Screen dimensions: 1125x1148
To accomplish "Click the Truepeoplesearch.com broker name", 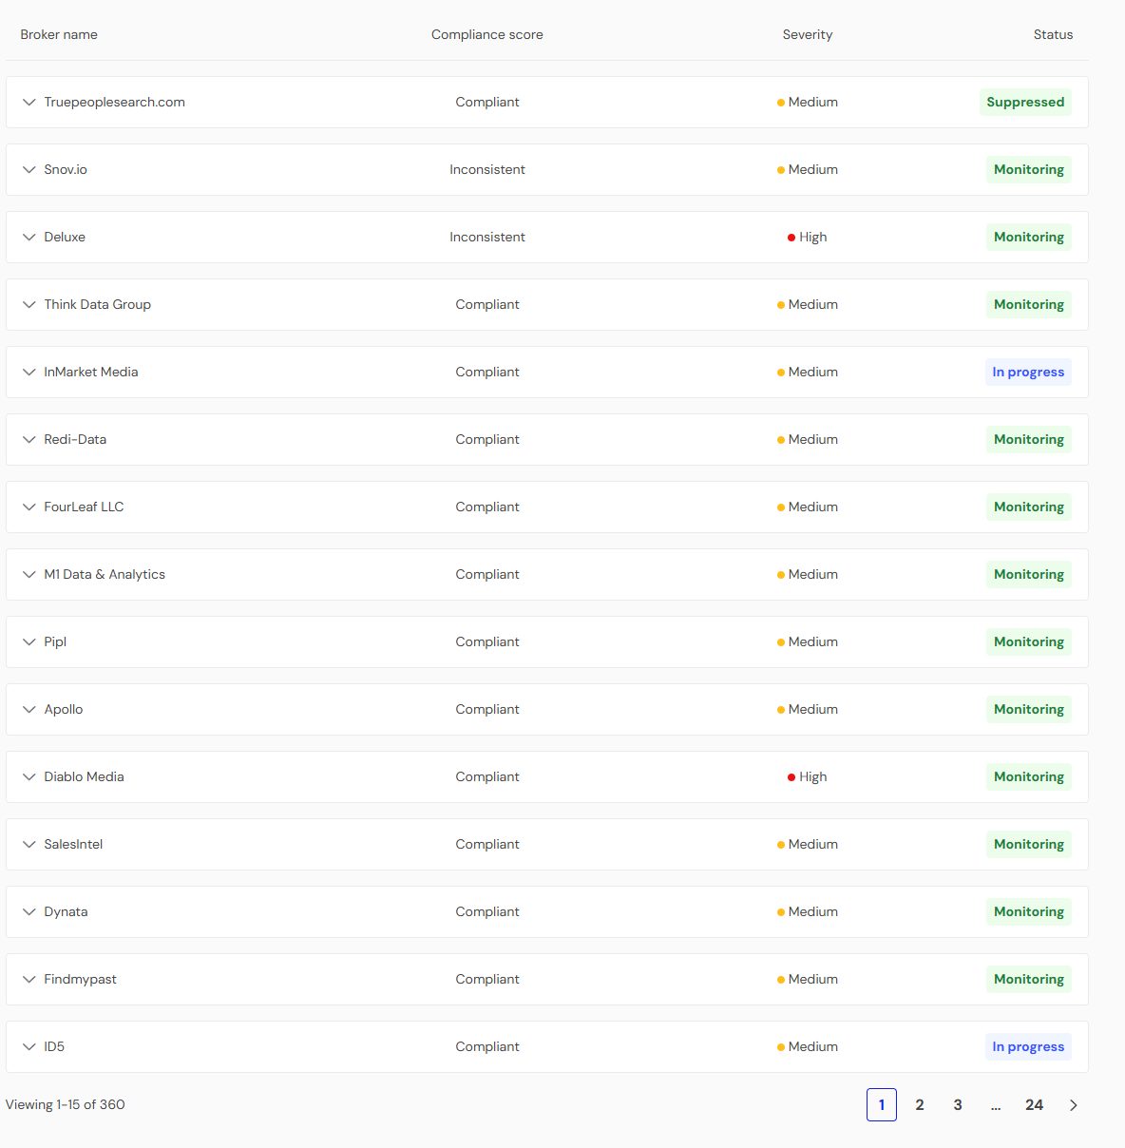I will pos(114,102).
